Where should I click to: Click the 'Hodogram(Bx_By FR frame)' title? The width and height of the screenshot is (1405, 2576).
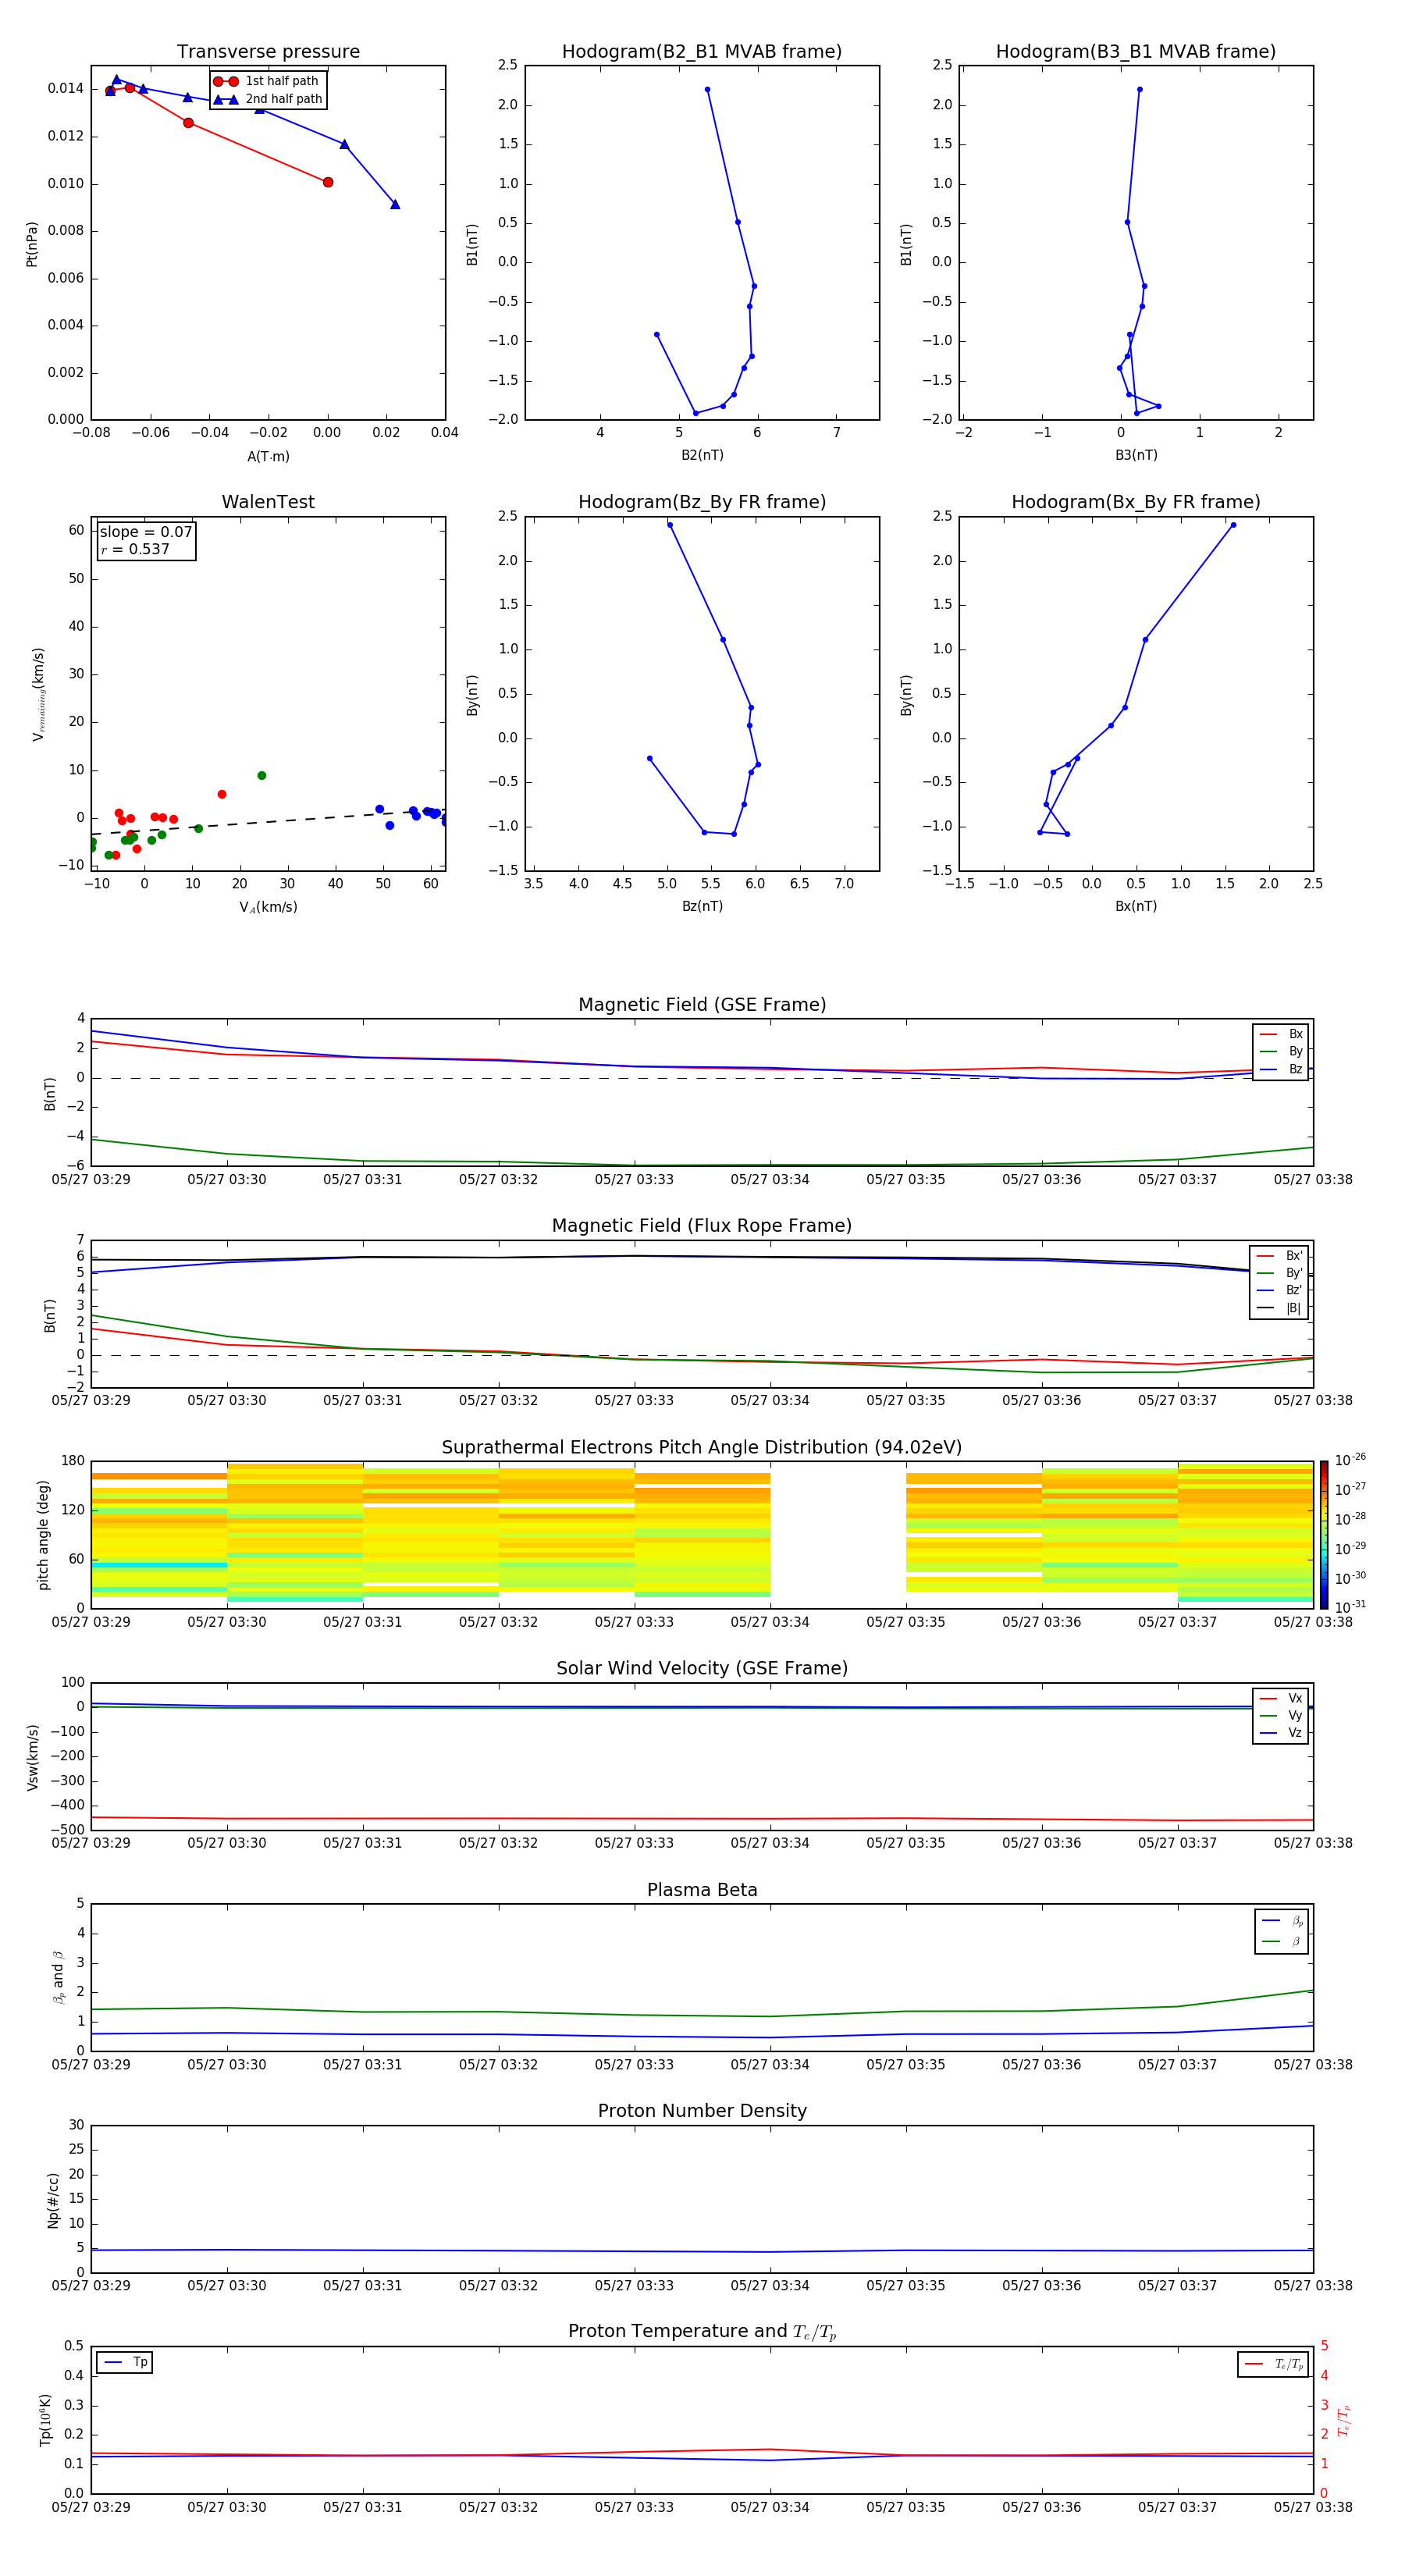[1136, 502]
